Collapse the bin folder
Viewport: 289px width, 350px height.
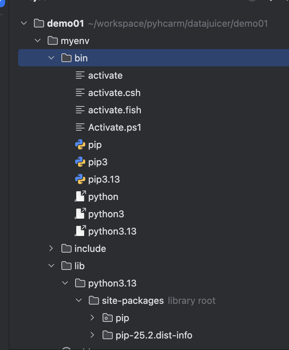coord(51,58)
